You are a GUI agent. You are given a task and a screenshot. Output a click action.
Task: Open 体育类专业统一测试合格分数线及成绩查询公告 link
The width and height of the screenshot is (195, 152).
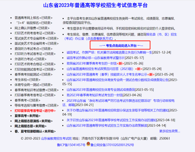pyautogui.click(x=117, y=80)
